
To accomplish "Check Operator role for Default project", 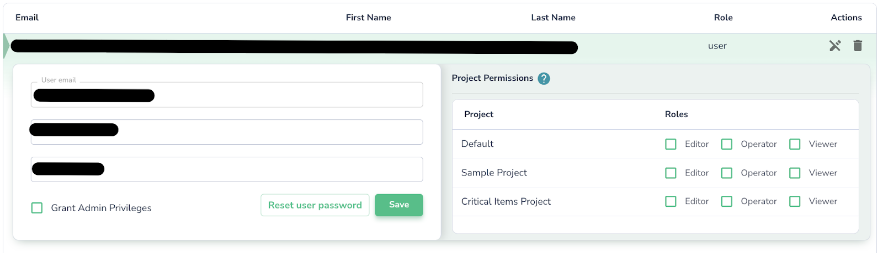I will (x=727, y=144).
